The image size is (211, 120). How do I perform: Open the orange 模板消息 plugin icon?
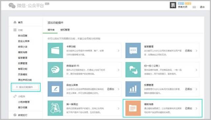pyautogui.click(x=133, y=108)
